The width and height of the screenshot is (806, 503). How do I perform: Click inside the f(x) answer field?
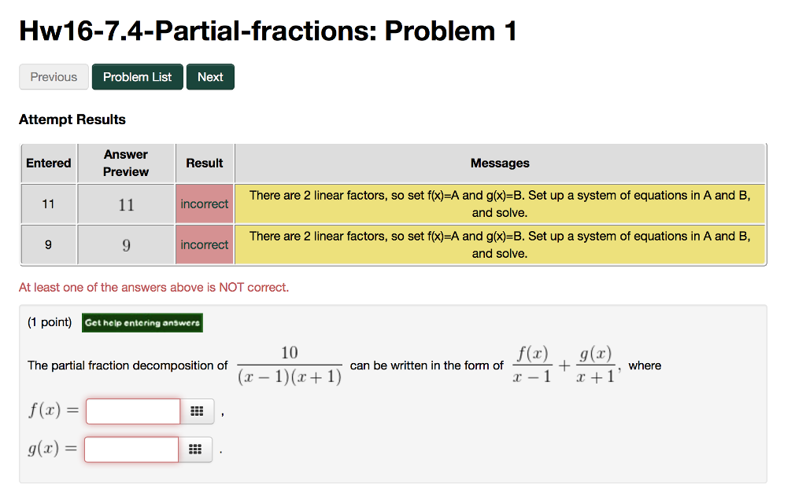tap(132, 410)
